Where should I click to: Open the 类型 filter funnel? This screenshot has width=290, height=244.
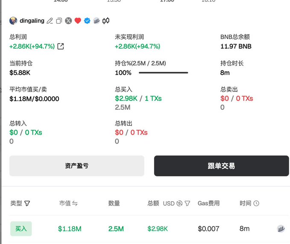click(27, 203)
